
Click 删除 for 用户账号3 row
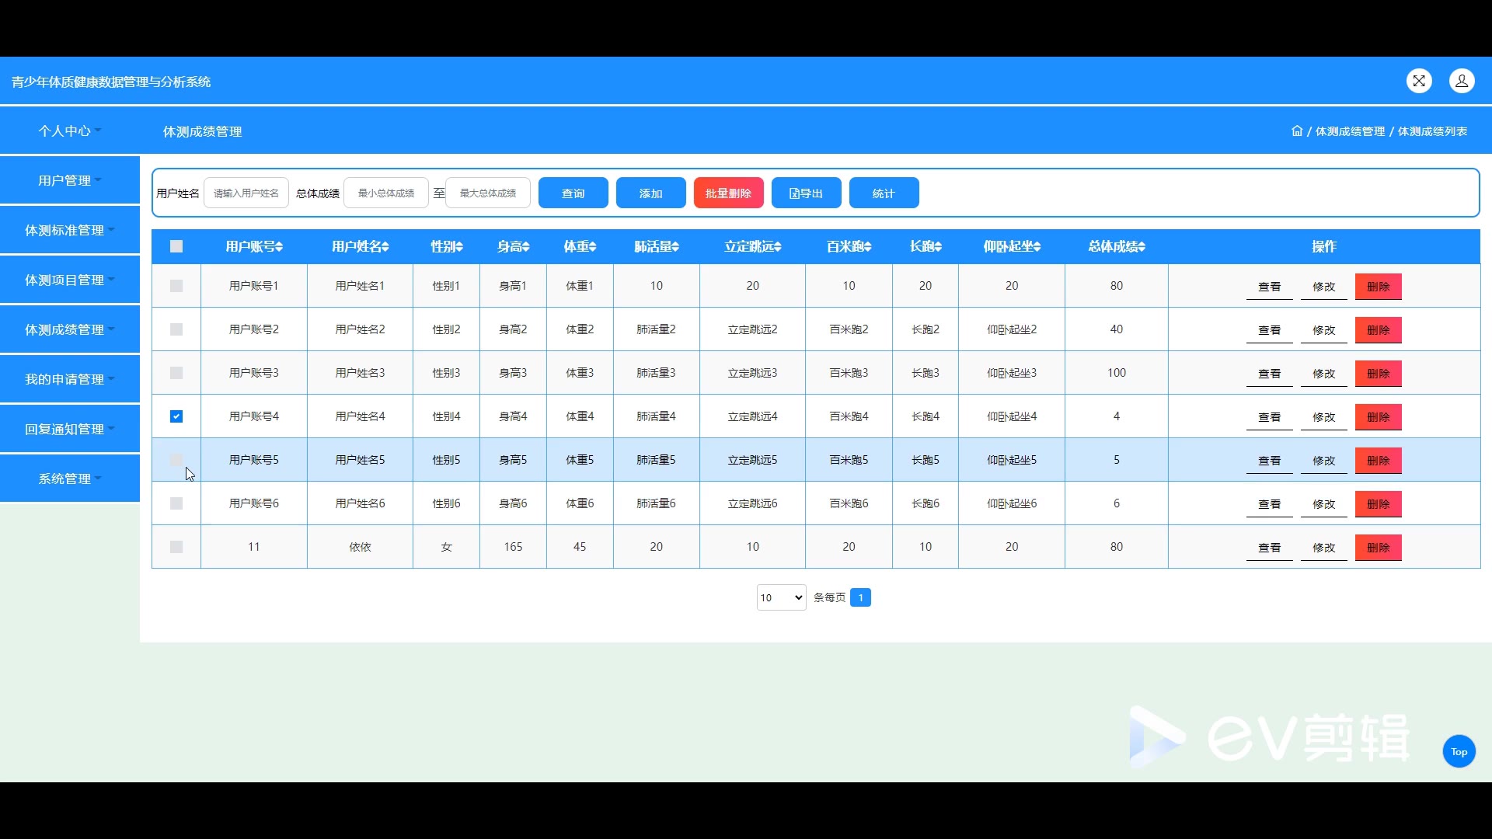tap(1378, 374)
